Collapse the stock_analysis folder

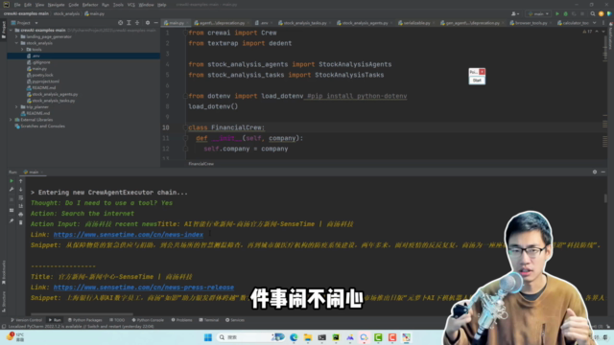point(17,43)
